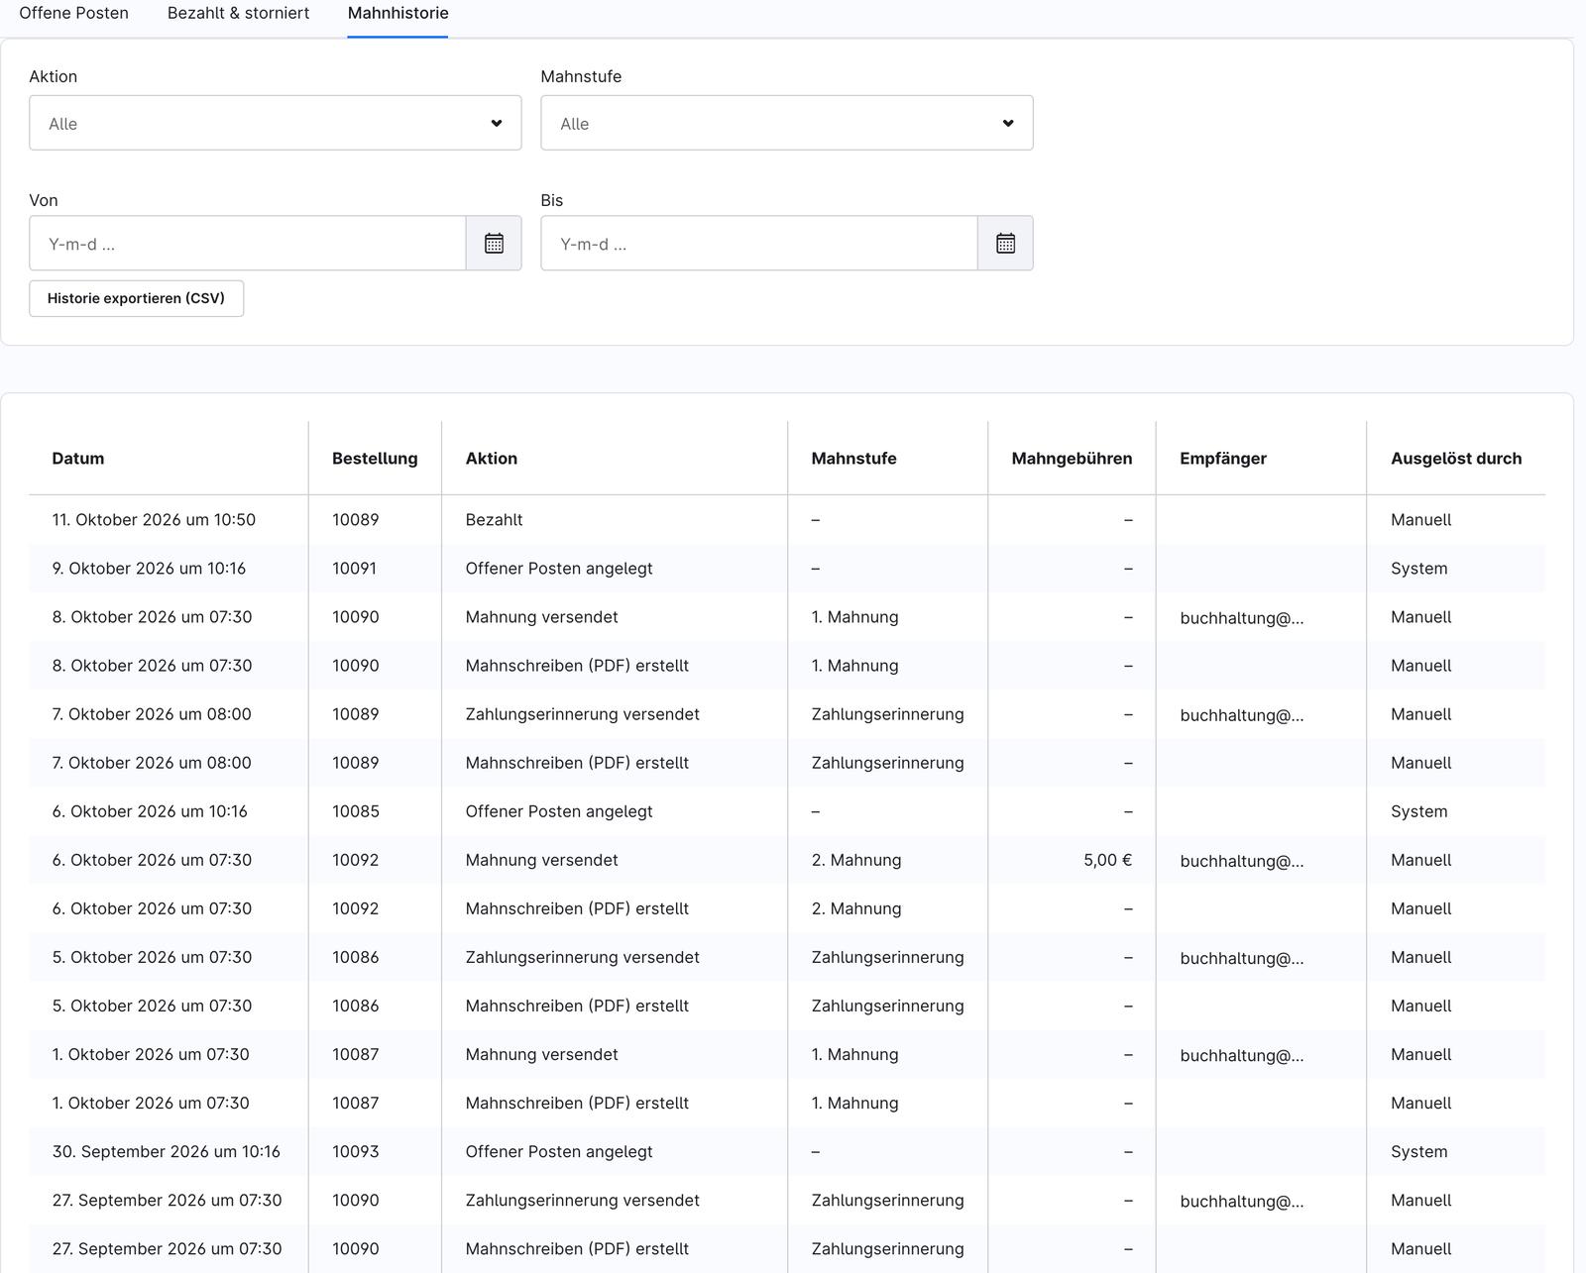Click order number 10093
This screenshot has height=1273, width=1586.
[356, 1151]
